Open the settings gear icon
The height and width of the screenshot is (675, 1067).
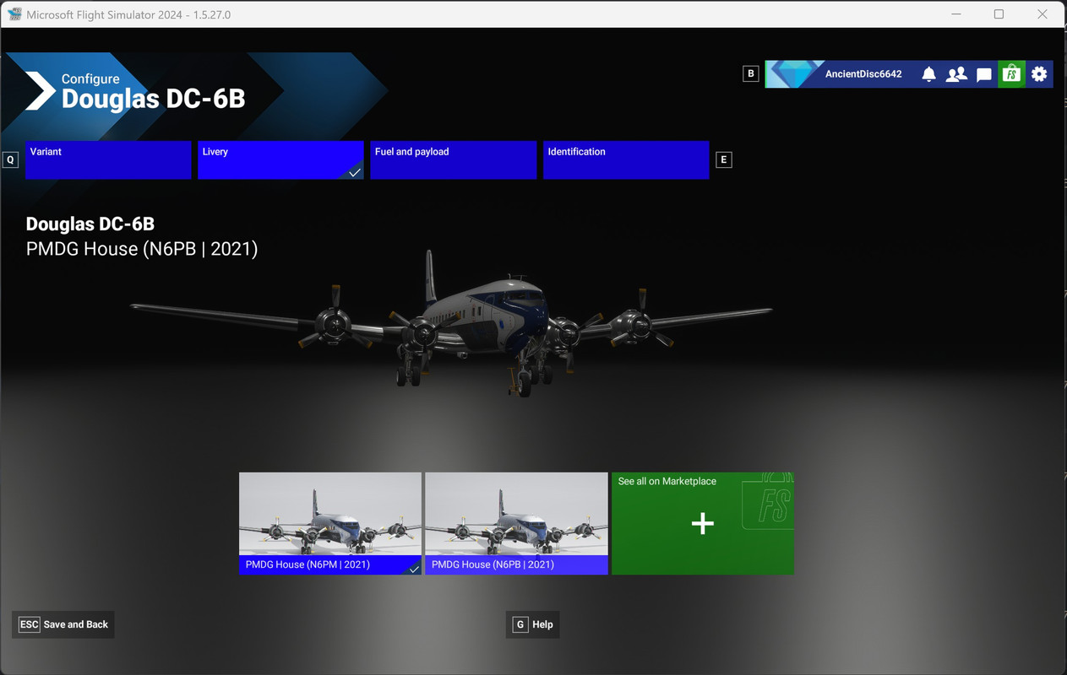tap(1039, 74)
